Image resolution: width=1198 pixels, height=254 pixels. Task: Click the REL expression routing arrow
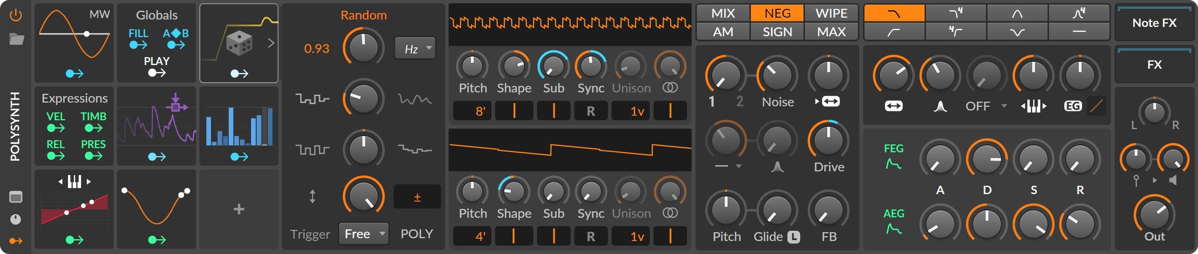(x=56, y=156)
